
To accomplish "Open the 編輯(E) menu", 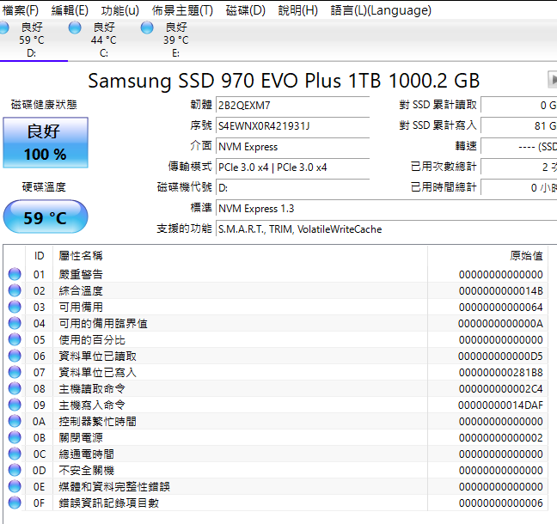I will [x=70, y=10].
